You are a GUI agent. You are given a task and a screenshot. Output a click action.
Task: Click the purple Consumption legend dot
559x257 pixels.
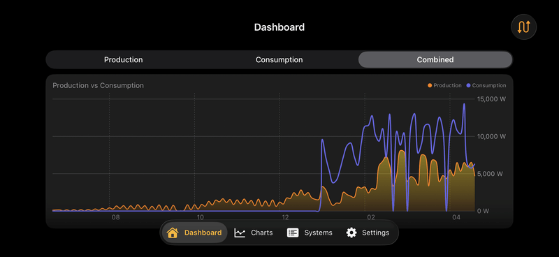tap(468, 85)
